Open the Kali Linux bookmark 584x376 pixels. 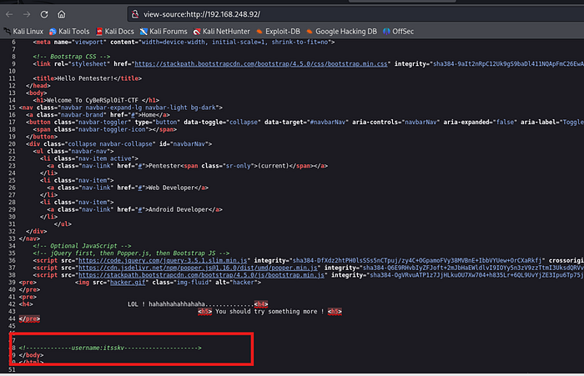[x=23, y=32]
